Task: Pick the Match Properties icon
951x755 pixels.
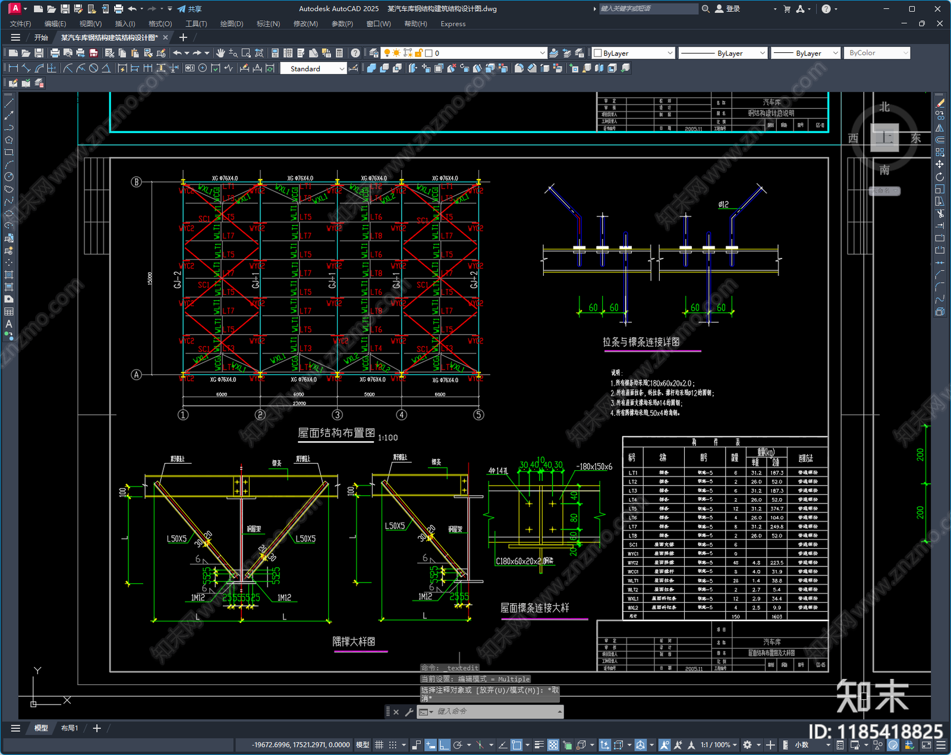Action: 160,53
